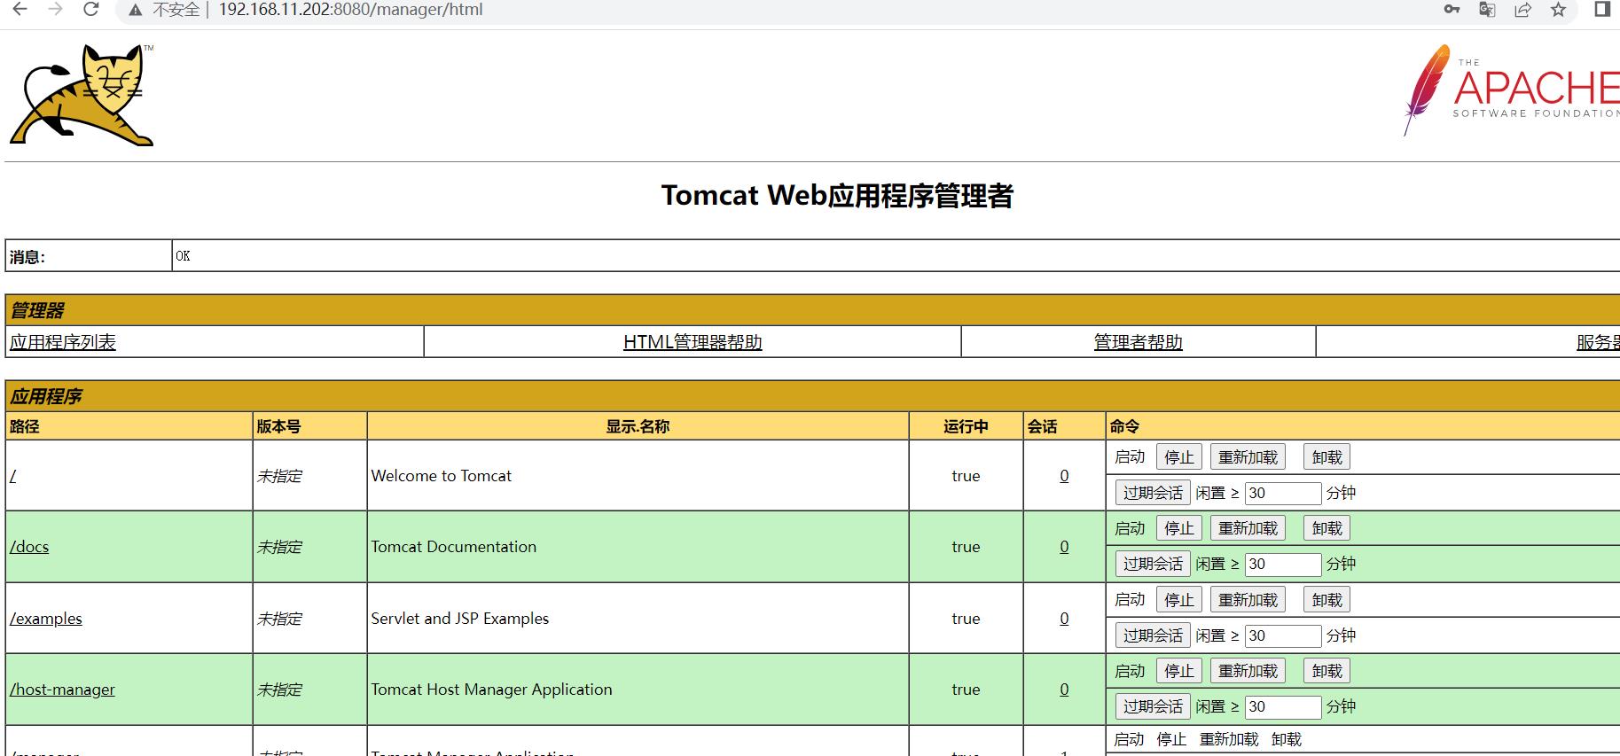Viewport: 1620px width, 756px height.
Task: Click 停止 for Servlet and JSP Examples
Action: tap(1179, 600)
